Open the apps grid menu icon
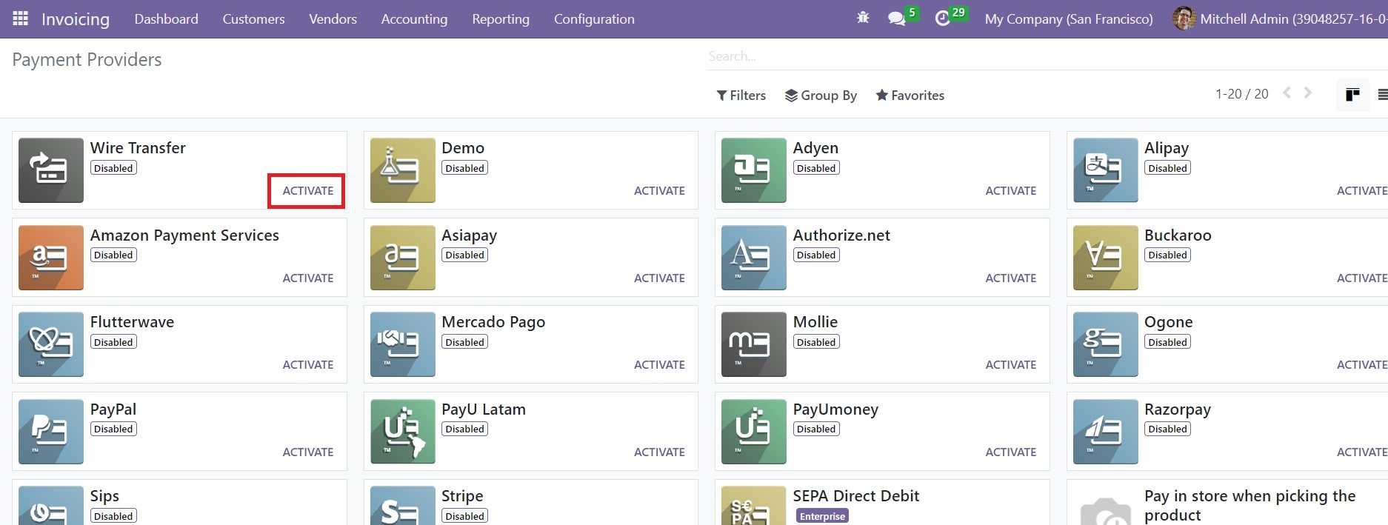Image resolution: width=1388 pixels, height=525 pixels. coord(21,19)
